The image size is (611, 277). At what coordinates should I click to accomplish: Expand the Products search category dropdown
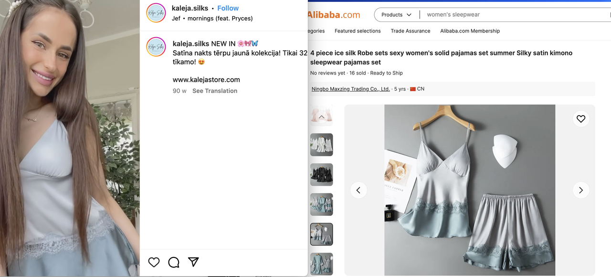point(396,15)
